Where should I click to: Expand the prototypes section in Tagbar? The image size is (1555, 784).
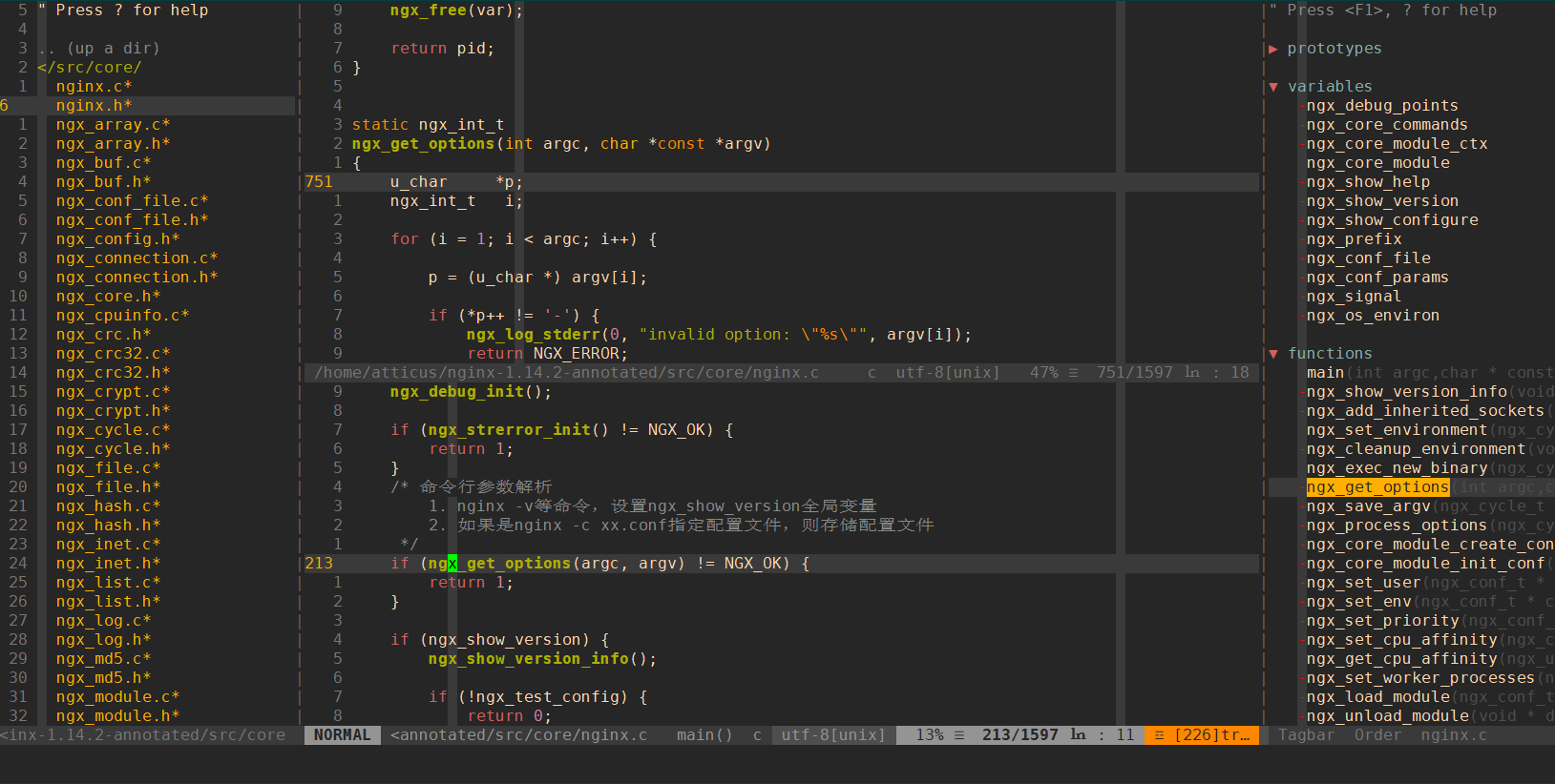(x=1273, y=49)
